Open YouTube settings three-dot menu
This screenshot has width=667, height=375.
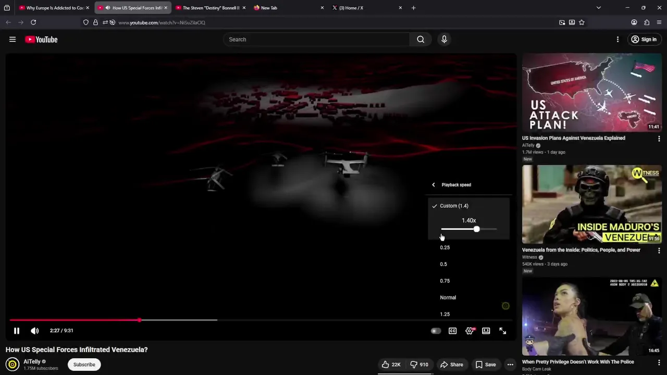click(617, 40)
